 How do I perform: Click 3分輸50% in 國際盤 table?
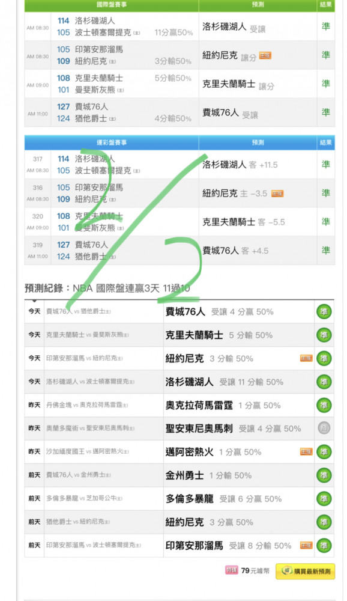pos(173,61)
